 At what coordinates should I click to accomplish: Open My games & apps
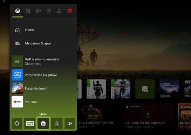pyautogui.click(x=43, y=43)
